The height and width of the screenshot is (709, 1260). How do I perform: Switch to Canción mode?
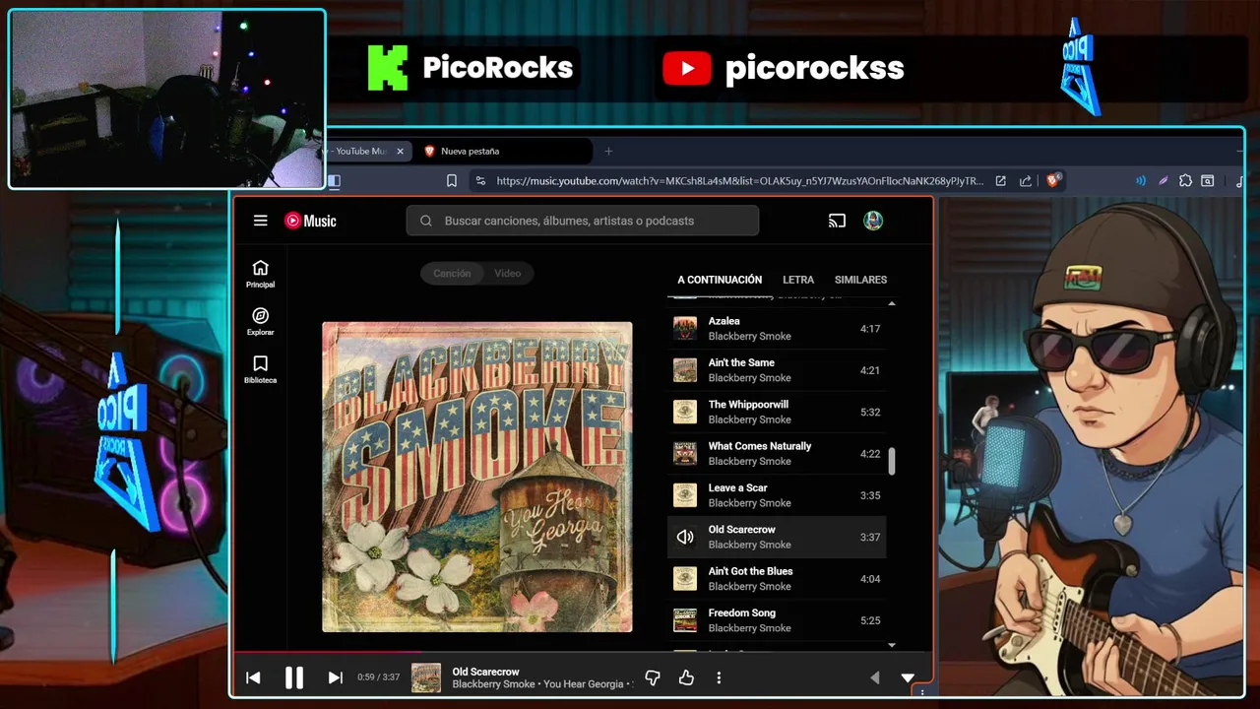point(452,273)
